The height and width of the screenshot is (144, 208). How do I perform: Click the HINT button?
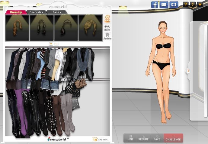(x=130, y=138)
